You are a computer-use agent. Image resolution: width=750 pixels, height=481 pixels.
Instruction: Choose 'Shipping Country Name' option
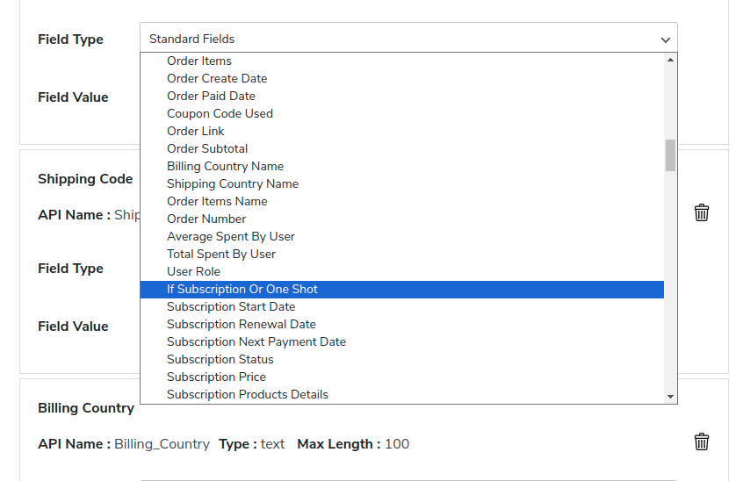pos(233,183)
